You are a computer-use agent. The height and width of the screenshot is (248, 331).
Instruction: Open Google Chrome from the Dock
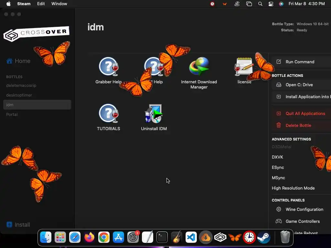click(x=104, y=237)
